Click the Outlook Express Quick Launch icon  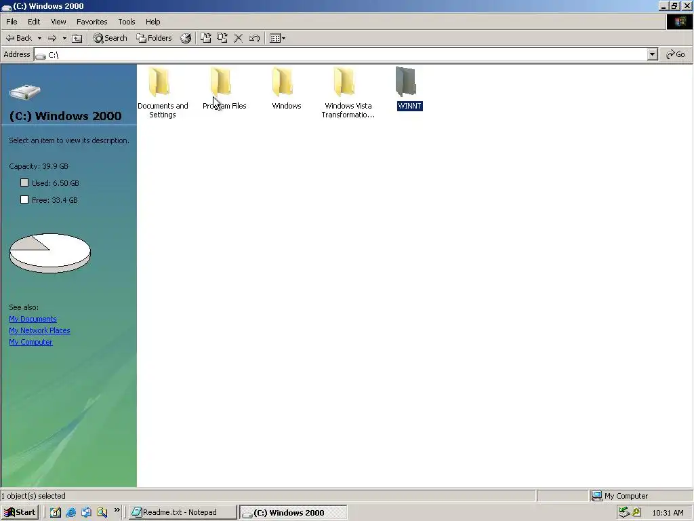point(86,513)
